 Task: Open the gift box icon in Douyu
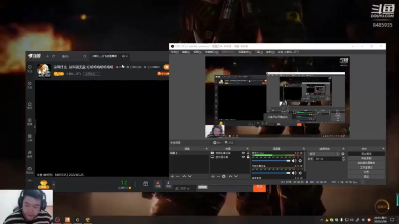click(146, 183)
